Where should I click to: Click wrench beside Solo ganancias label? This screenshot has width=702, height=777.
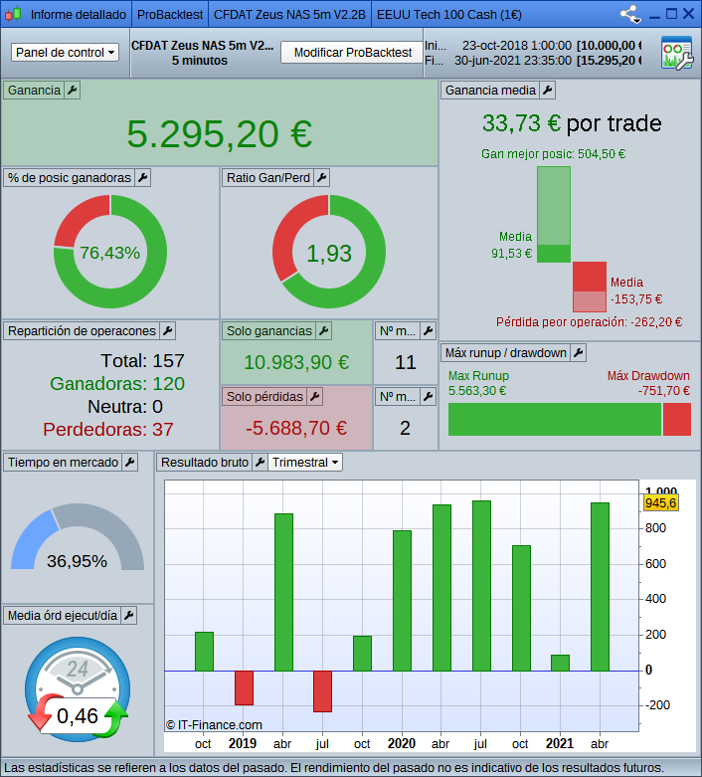pyautogui.click(x=323, y=330)
